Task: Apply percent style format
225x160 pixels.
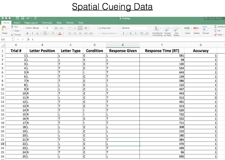Action: tap(130, 33)
